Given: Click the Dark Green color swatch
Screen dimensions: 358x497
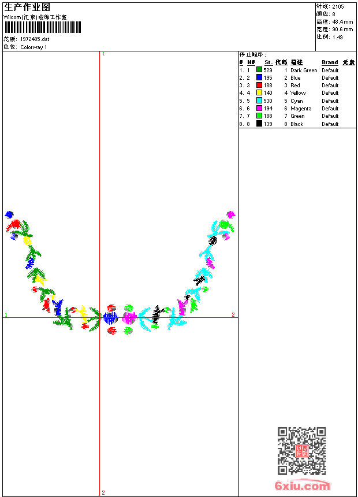Looking at the screenshot, I should click(259, 69).
